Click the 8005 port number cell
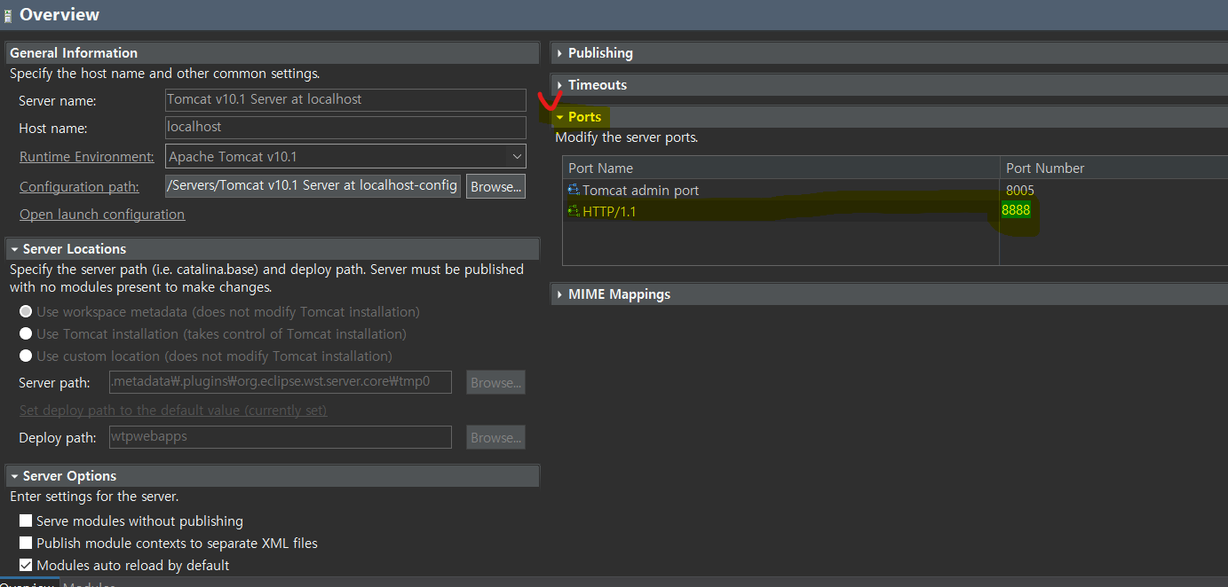Screen dimensions: 1228x587 [1020, 191]
